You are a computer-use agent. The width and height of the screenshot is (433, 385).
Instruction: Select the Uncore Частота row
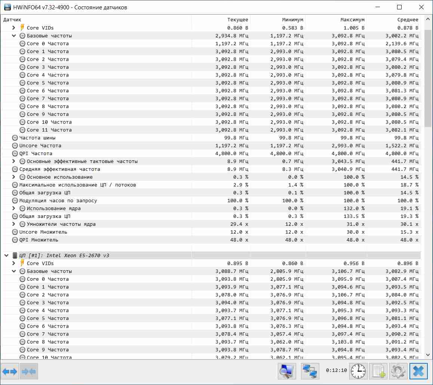(211, 145)
